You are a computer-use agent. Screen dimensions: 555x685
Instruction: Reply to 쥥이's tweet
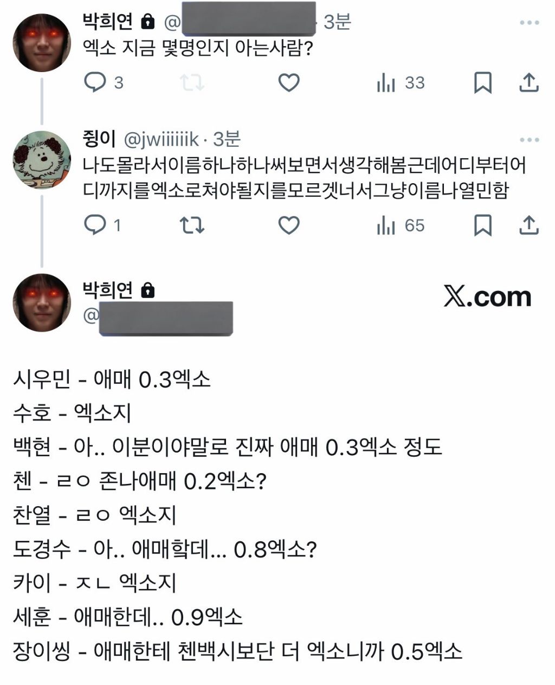pos(96,225)
